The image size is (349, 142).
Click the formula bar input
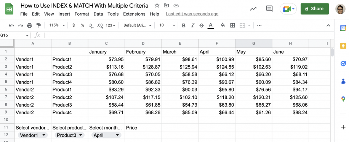(x=189, y=35)
